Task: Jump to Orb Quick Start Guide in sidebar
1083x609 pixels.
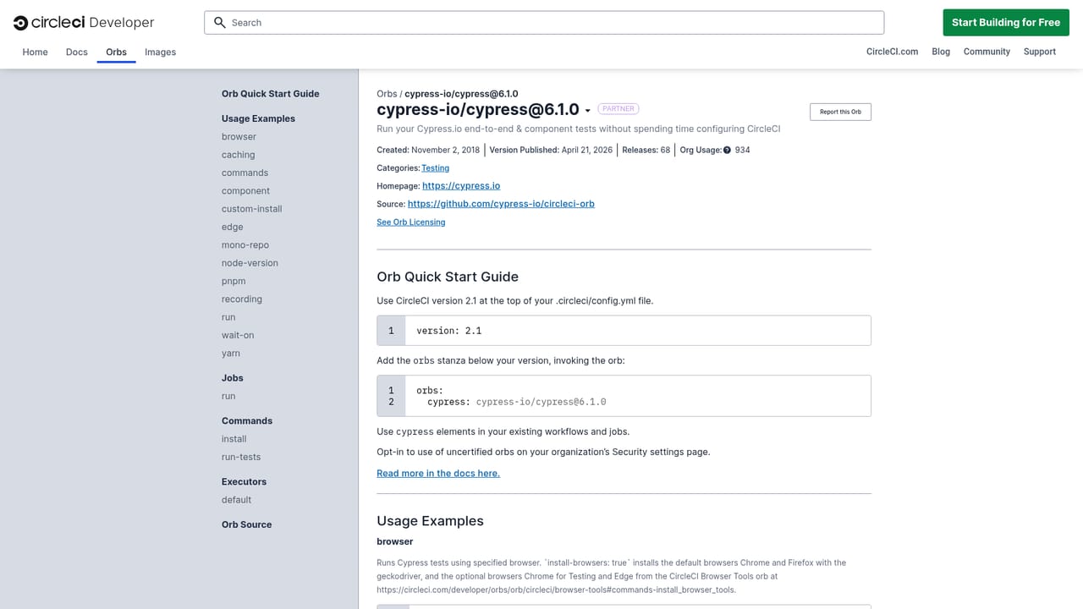Action: tap(271, 94)
